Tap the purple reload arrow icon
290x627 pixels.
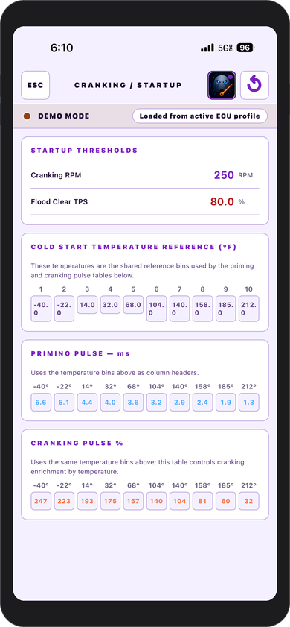(254, 85)
